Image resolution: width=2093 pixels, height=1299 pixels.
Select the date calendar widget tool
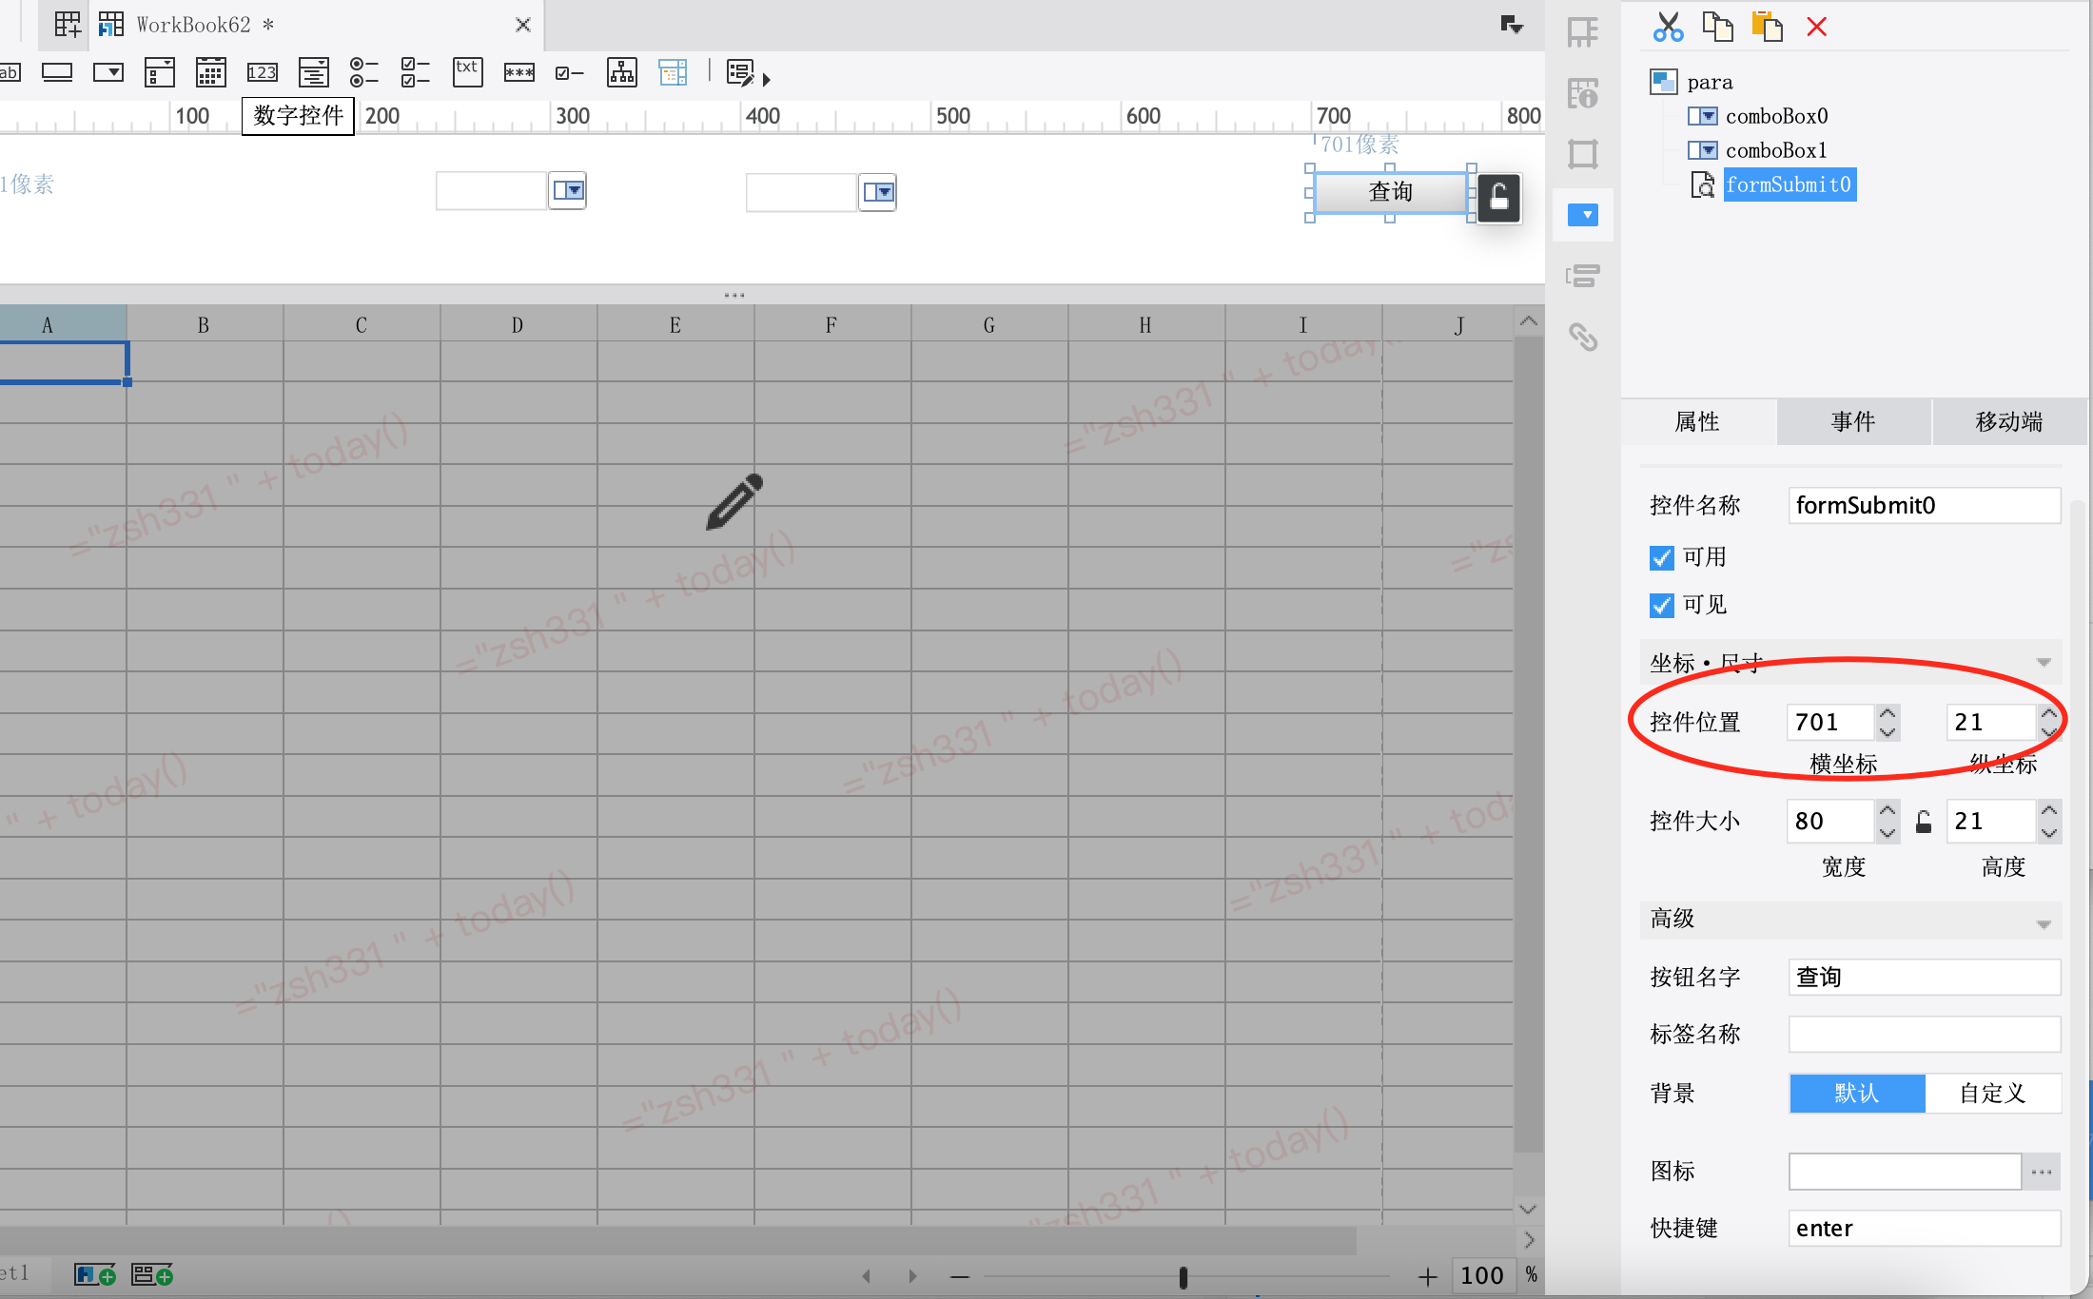coord(210,72)
